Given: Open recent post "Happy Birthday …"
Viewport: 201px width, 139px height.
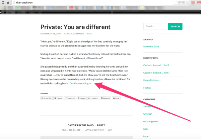Looking at the screenshot, I should [x=152, y=80].
